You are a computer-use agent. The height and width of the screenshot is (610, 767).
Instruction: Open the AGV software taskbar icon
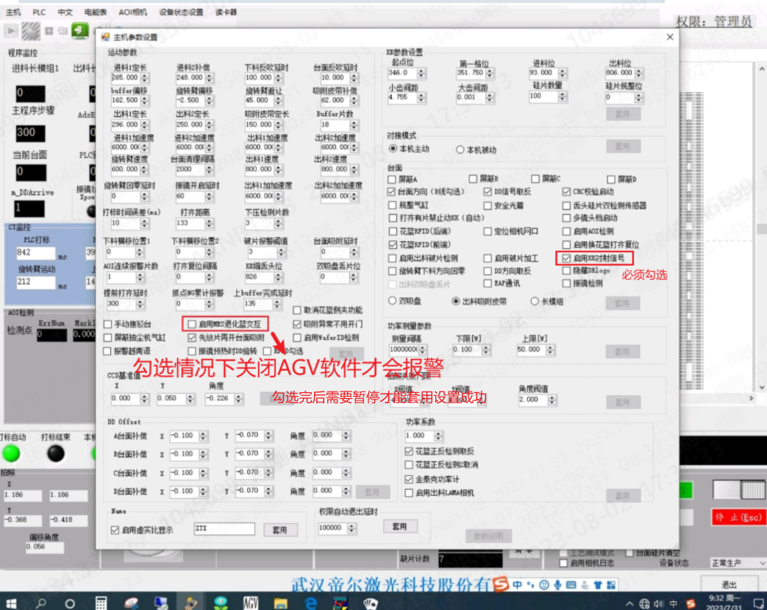click(x=251, y=603)
